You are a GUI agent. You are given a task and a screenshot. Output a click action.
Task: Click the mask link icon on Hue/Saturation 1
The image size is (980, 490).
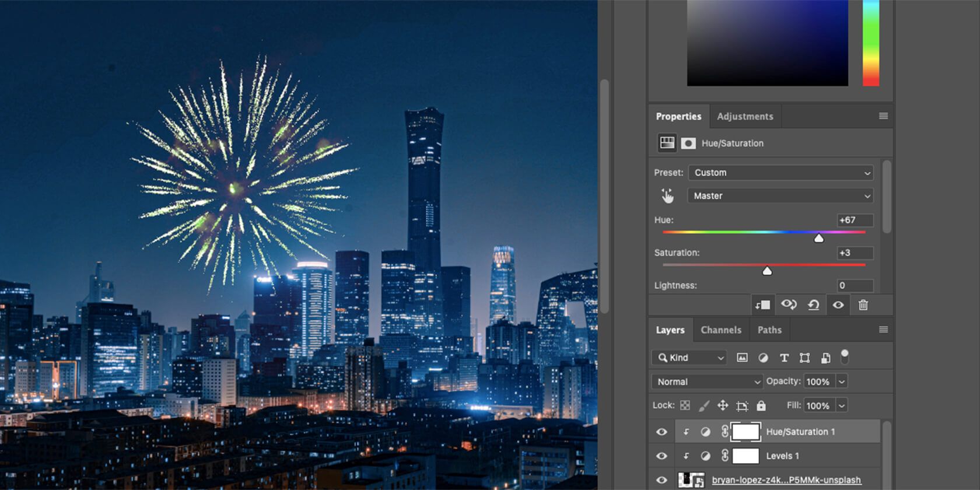724,432
